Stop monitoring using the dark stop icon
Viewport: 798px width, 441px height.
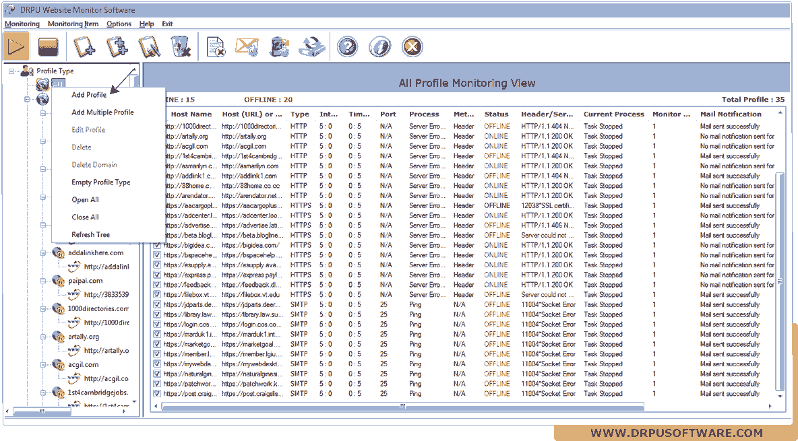(49, 47)
